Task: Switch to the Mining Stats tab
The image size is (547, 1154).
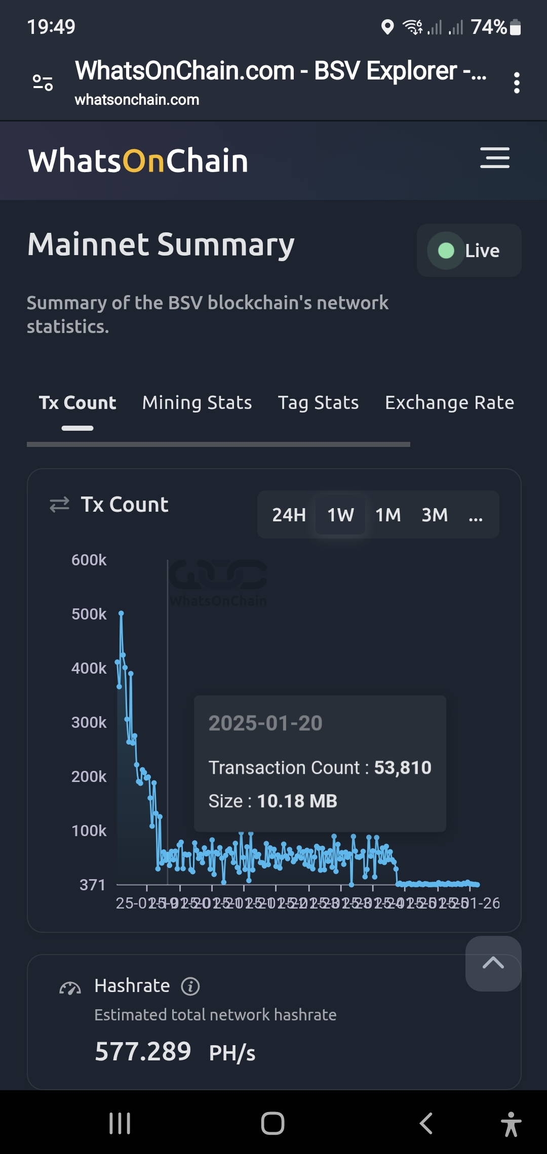Action: tap(197, 403)
